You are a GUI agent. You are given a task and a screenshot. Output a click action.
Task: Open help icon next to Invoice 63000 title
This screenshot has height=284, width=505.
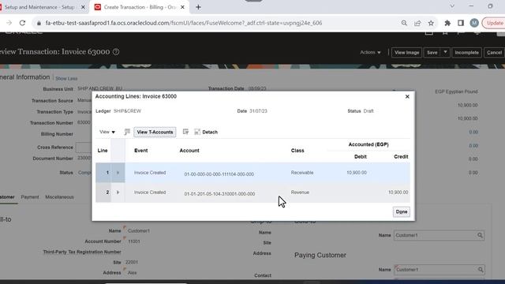pyautogui.click(x=116, y=51)
